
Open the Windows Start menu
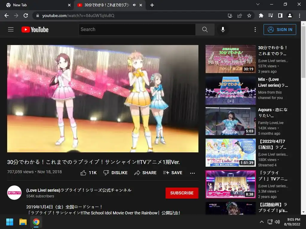pos(10,222)
